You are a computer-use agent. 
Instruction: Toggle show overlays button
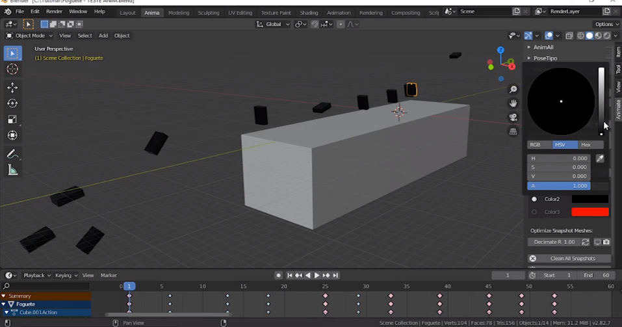[549, 36]
